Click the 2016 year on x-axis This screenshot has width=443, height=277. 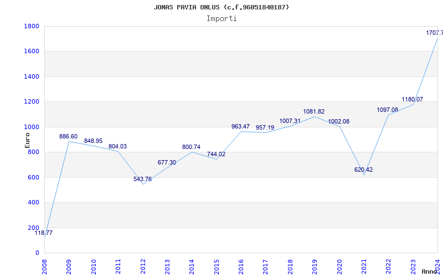pyautogui.click(x=241, y=264)
